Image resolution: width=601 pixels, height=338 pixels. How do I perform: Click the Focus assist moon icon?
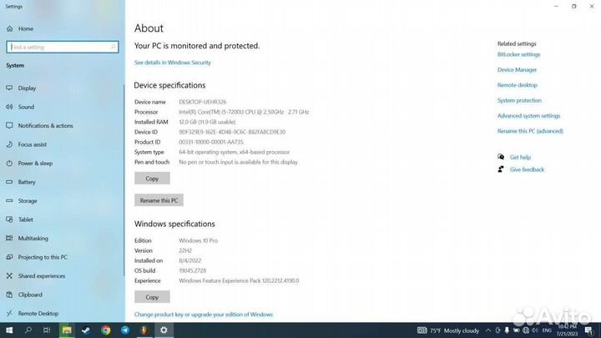(x=9, y=144)
